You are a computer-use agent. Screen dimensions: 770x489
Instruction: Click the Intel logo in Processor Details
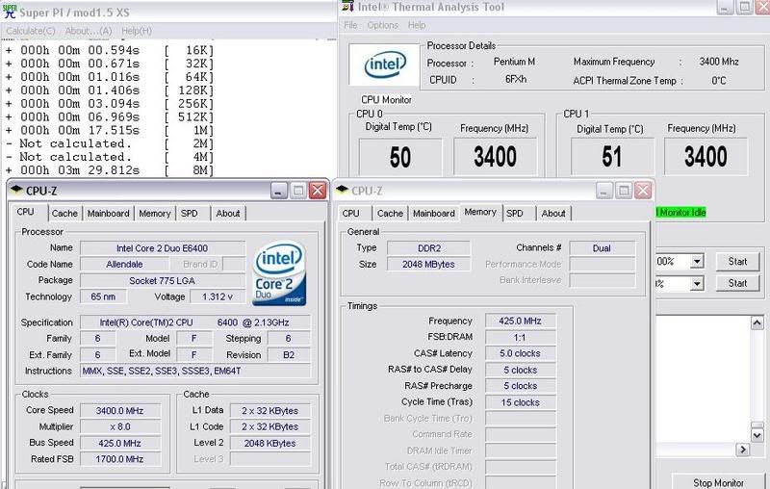(x=385, y=64)
